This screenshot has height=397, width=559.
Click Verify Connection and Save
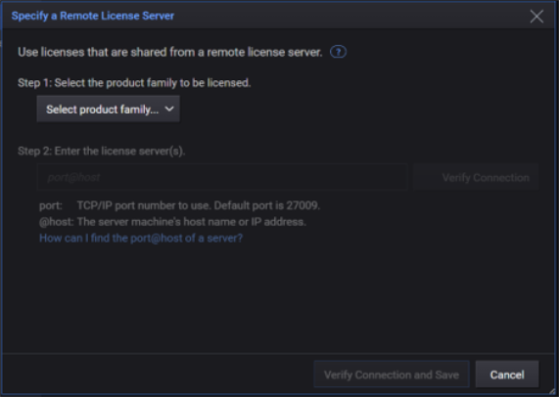point(392,375)
